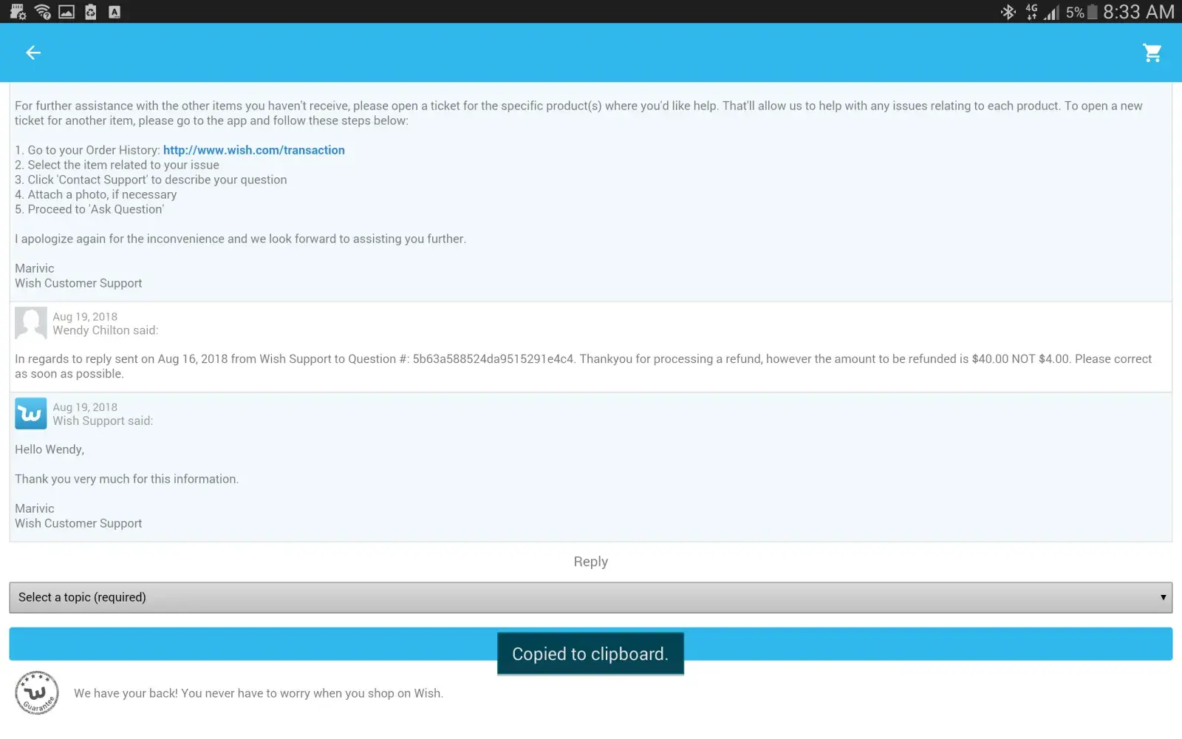The width and height of the screenshot is (1182, 739).
Task: Tap 'We have your back!' guarantee text
Action: (259, 693)
